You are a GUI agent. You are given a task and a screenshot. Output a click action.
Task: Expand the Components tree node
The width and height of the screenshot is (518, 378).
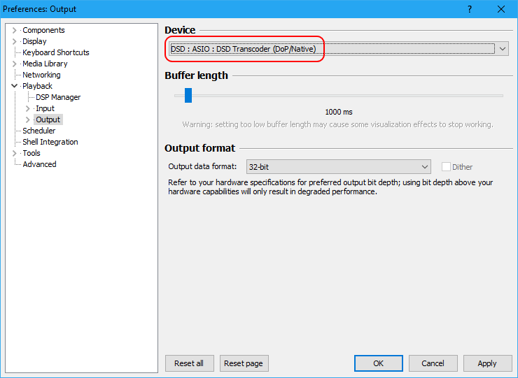coord(14,30)
